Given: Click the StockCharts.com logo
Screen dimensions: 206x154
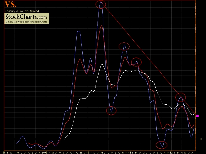Looking at the screenshot, I should point(27,18).
